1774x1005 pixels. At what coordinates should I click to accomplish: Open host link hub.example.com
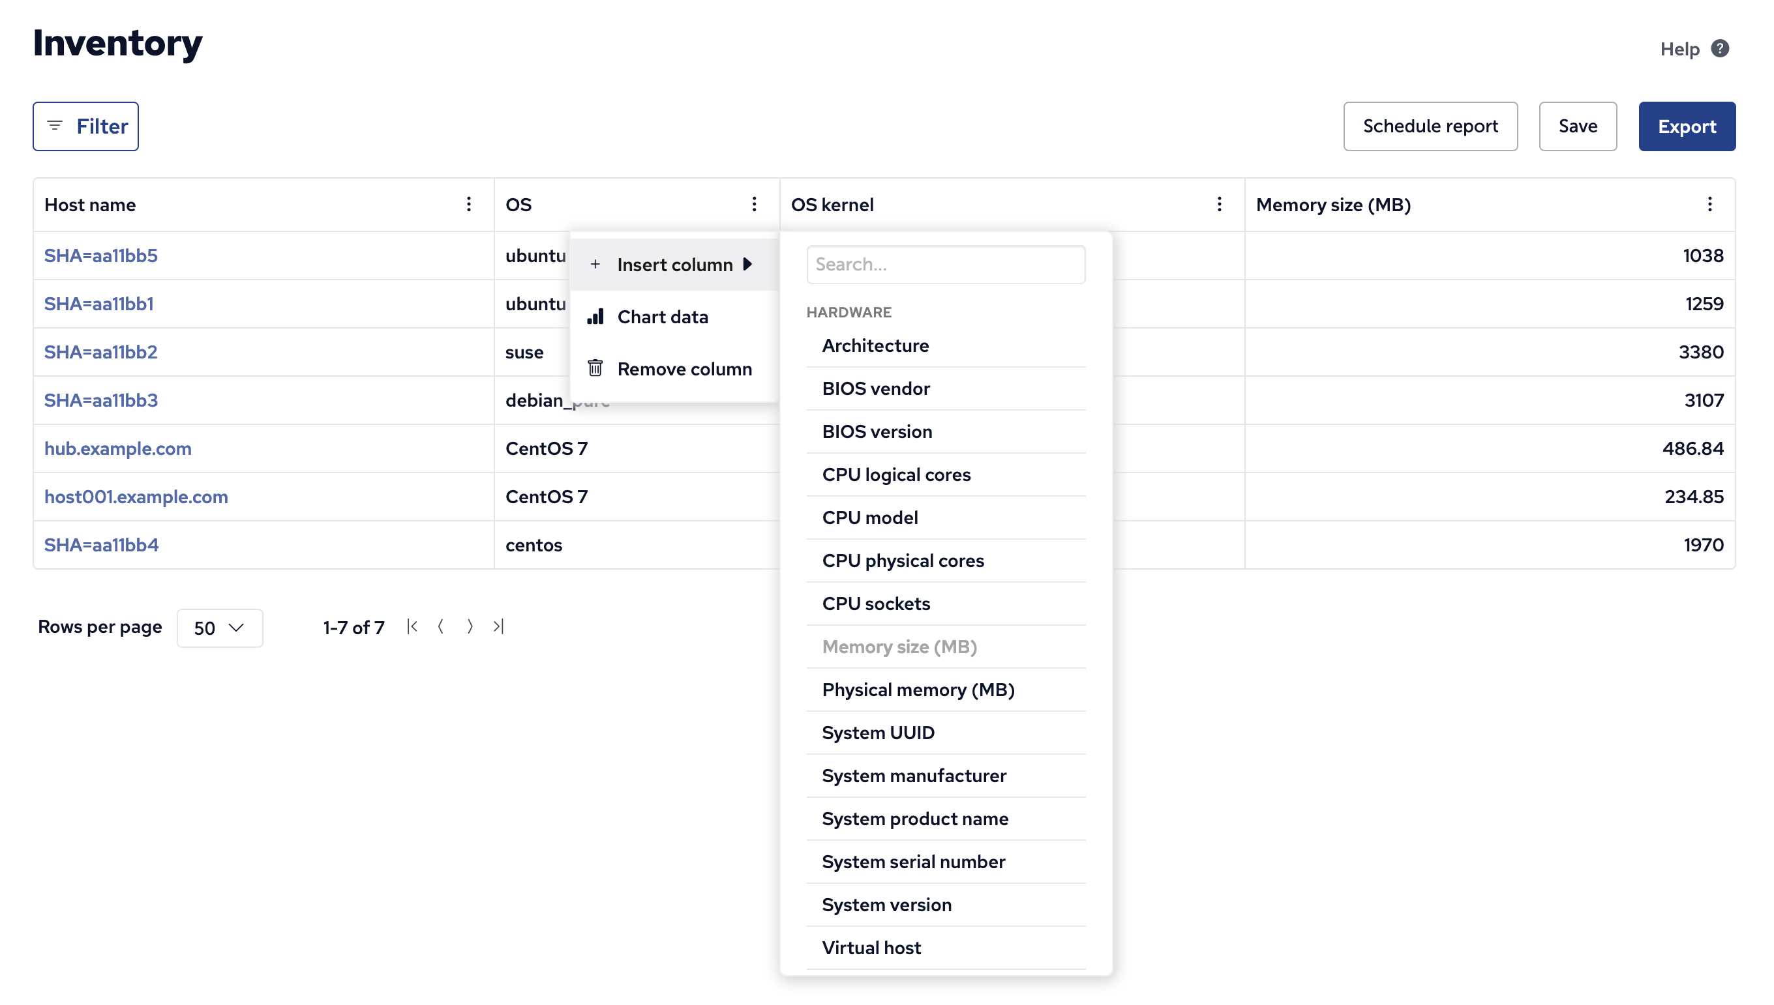click(117, 448)
